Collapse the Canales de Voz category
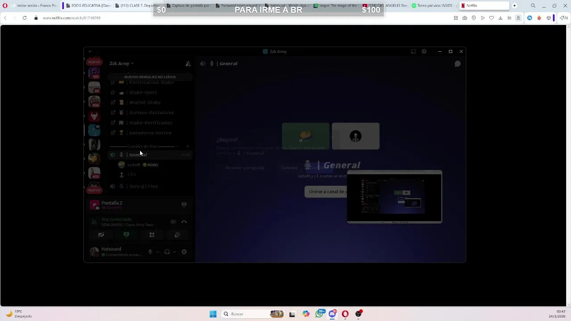This screenshot has height=321, width=571. tap(142, 146)
